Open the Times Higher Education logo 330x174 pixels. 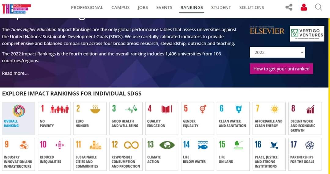click(x=16, y=9)
